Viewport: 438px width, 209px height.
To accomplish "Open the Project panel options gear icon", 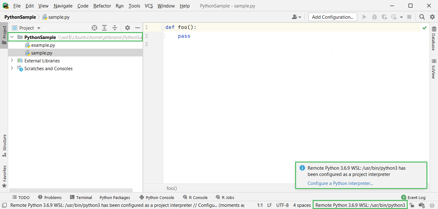I will [127, 28].
